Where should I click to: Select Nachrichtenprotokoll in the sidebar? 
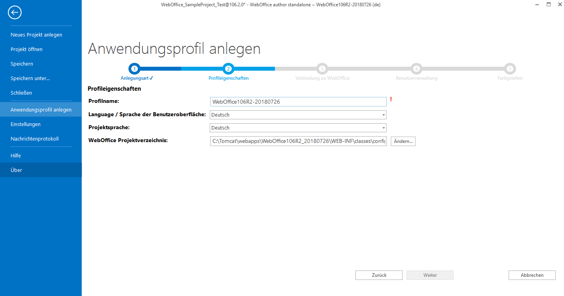click(x=34, y=139)
